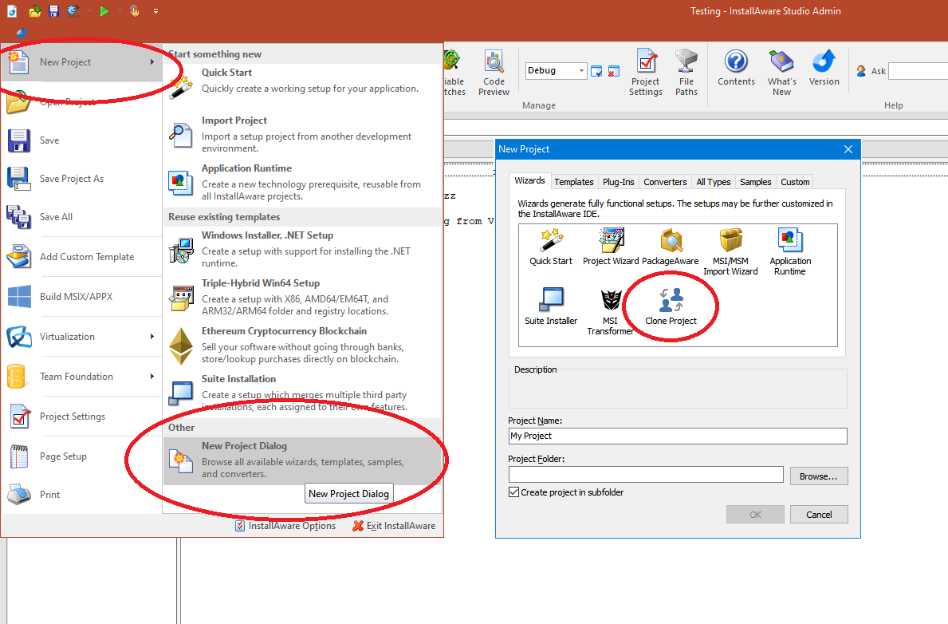Click the Project Name input field
This screenshot has width=948, height=624.
(678, 436)
